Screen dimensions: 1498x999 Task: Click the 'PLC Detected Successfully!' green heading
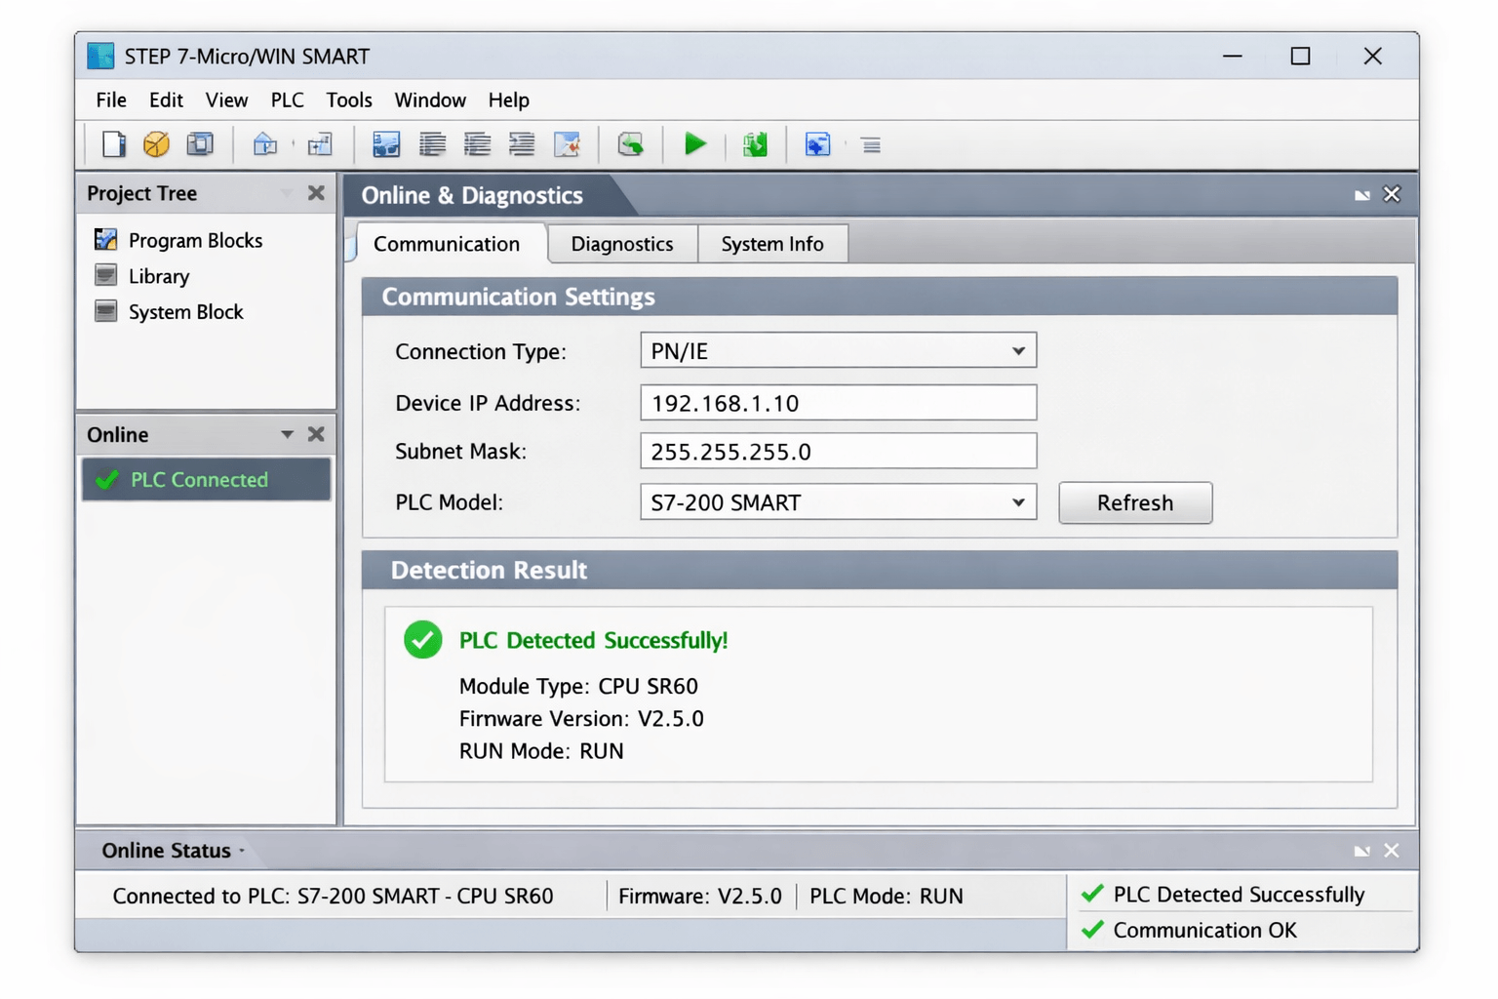point(593,640)
